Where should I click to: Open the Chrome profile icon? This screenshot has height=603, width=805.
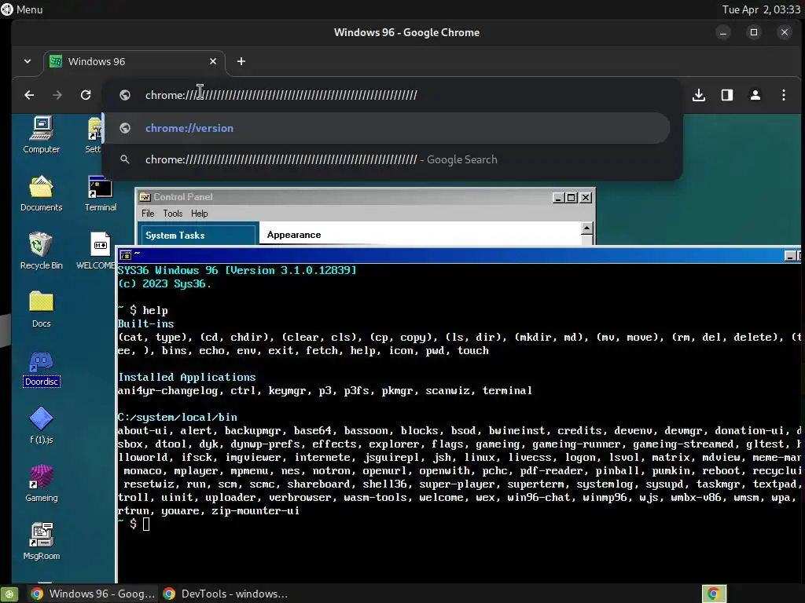tap(755, 95)
